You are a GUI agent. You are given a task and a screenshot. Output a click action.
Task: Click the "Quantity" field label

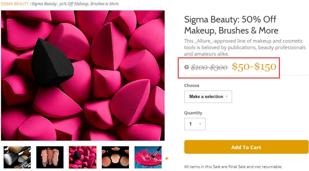193,113
